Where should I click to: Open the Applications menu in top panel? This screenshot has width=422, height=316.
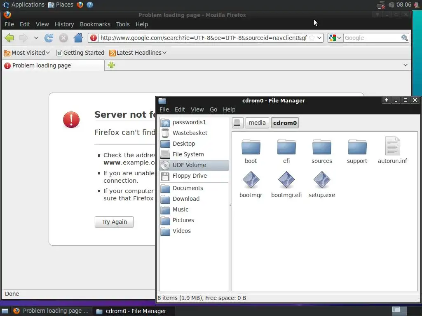[23, 5]
